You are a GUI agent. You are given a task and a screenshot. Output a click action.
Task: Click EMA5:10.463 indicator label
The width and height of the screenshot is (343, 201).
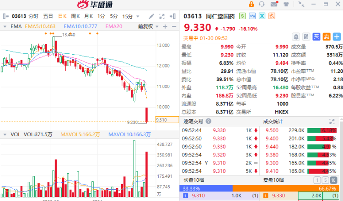(x=40, y=26)
